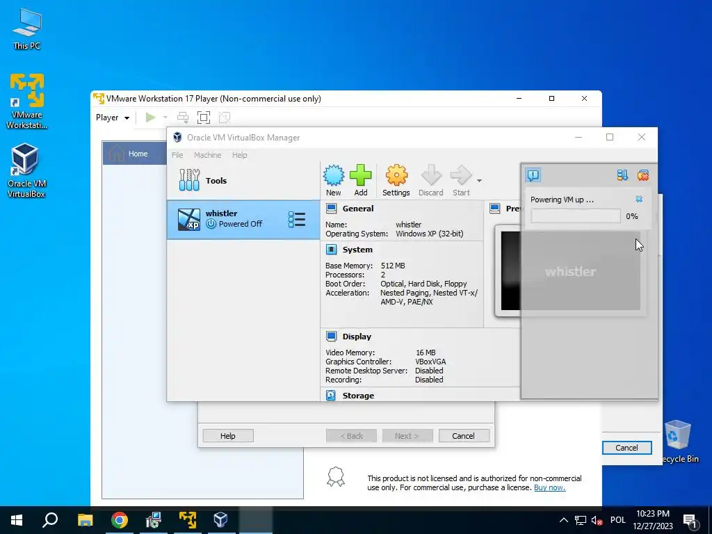Image resolution: width=712 pixels, height=534 pixels.
Task: Click the Help button in the wizard
Action: click(228, 436)
